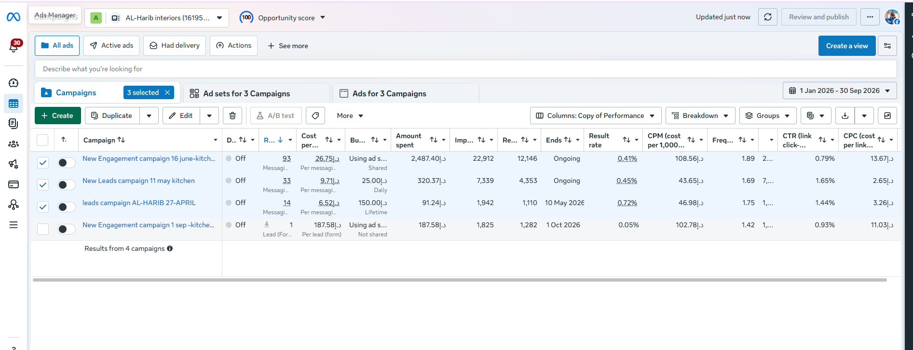Open New Leads campaign 11 may kitchen link
The width and height of the screenshot is (913, 350).
point(138,181)
